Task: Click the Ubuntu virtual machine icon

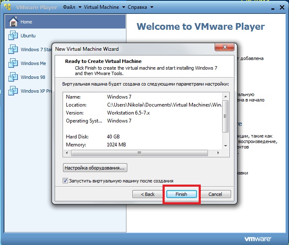Action: [x=13, y=35]
